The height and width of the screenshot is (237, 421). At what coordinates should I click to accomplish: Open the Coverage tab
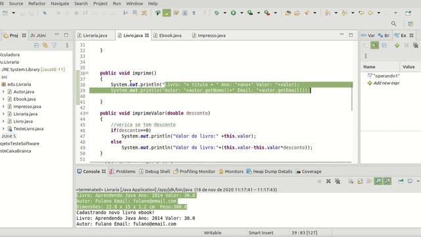309,171
